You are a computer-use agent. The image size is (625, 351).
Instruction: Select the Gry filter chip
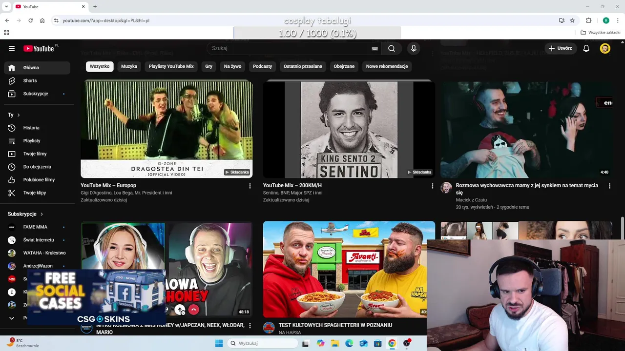(209, 66)
